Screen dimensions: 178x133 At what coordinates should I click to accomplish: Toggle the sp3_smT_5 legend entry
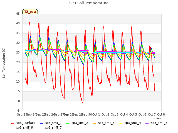pos(156,123)
